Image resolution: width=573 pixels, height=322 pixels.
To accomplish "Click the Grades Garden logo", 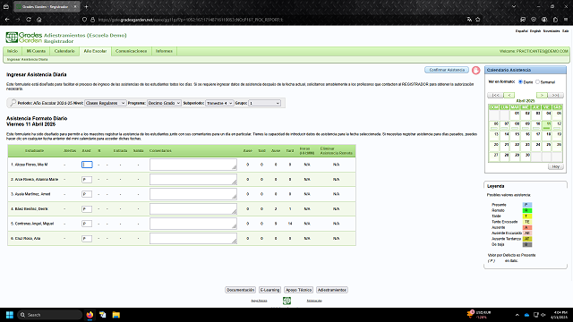I will 24,38.
